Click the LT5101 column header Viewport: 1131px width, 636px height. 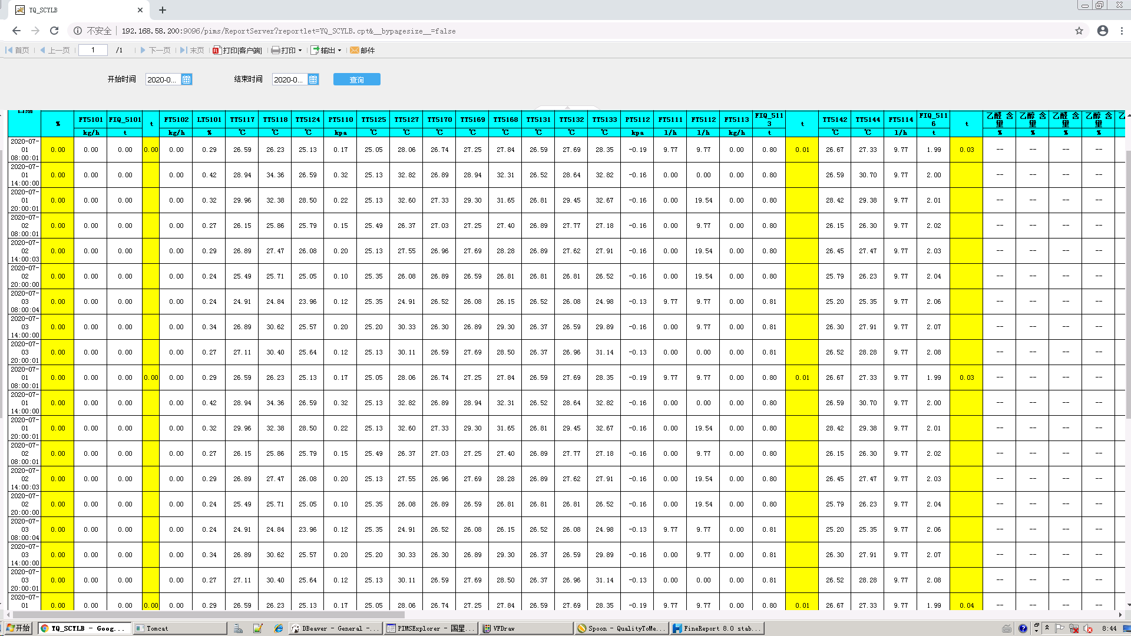[x=209, y=120]
